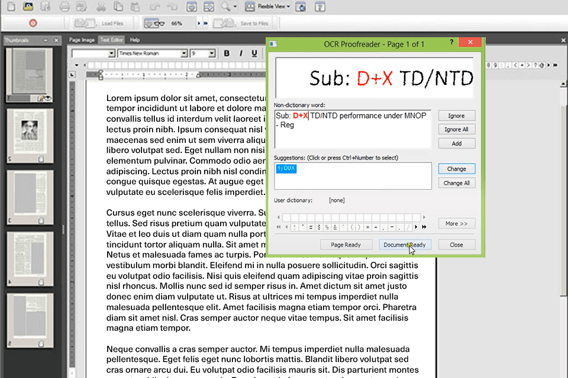Cut text using the scissors icon
Screen dimensions: 568x378
(101, 6)
